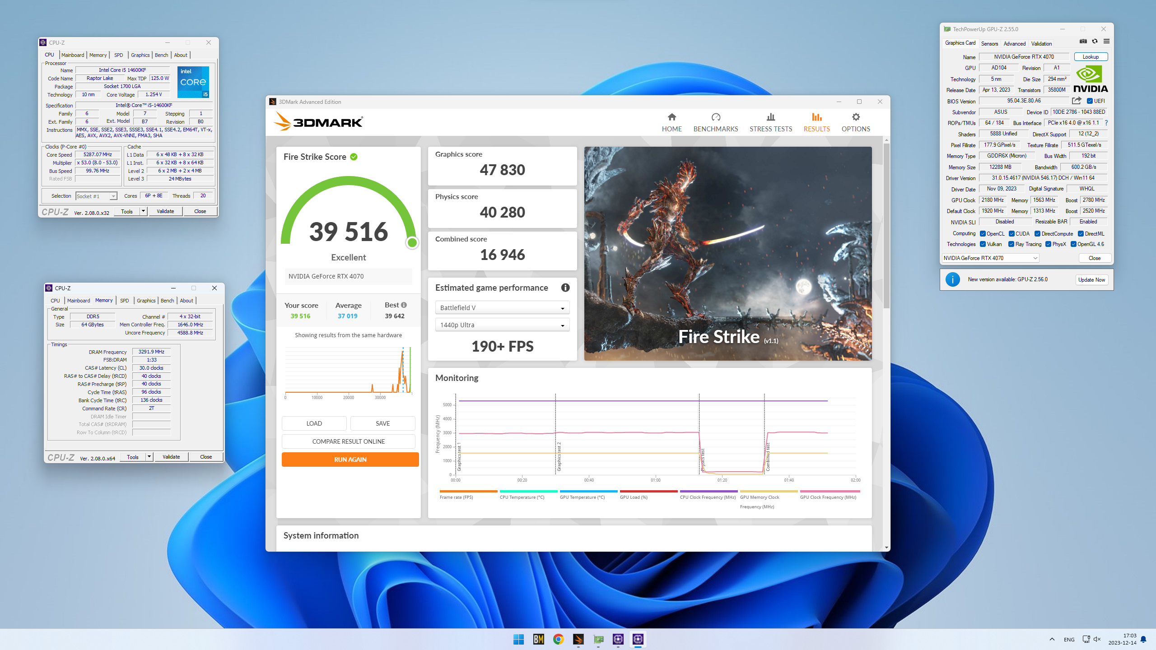This screenshot has width=1156, height=650.
Task: Open Benchmarks gauge icon in 3DMark
Action: click(x=716, y=117)
